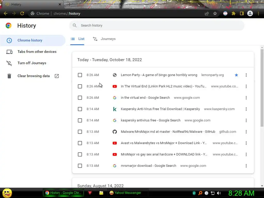Open more actions for 'in the virtual end' search
The height and width of the screenshot is (198, 264).
coord(246,98)
